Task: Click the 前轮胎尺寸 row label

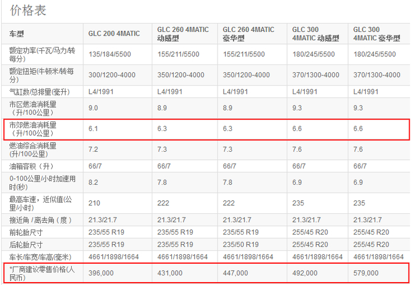Action: pyautogui.click(x=26, y=232)
